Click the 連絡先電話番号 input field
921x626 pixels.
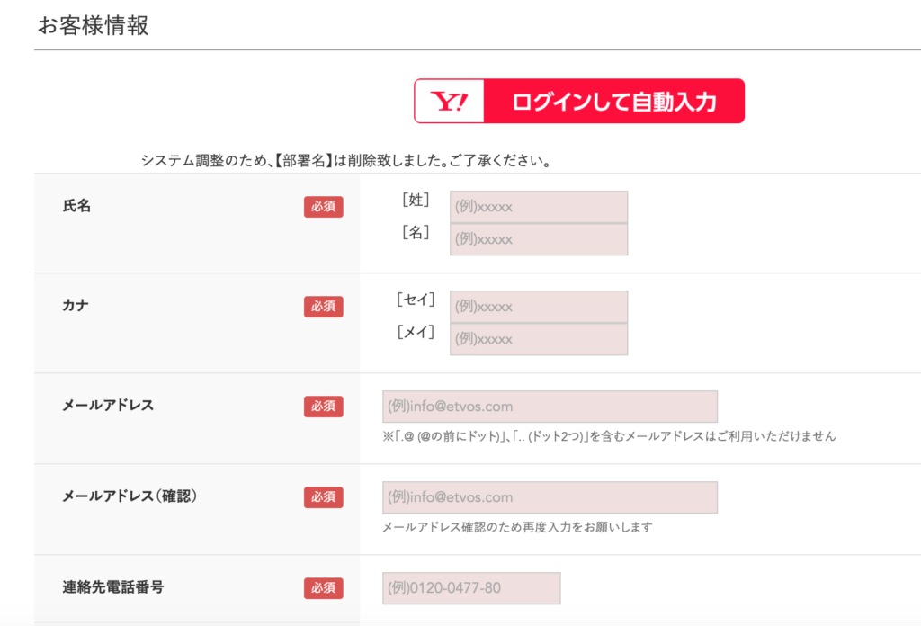pos(471,588)
